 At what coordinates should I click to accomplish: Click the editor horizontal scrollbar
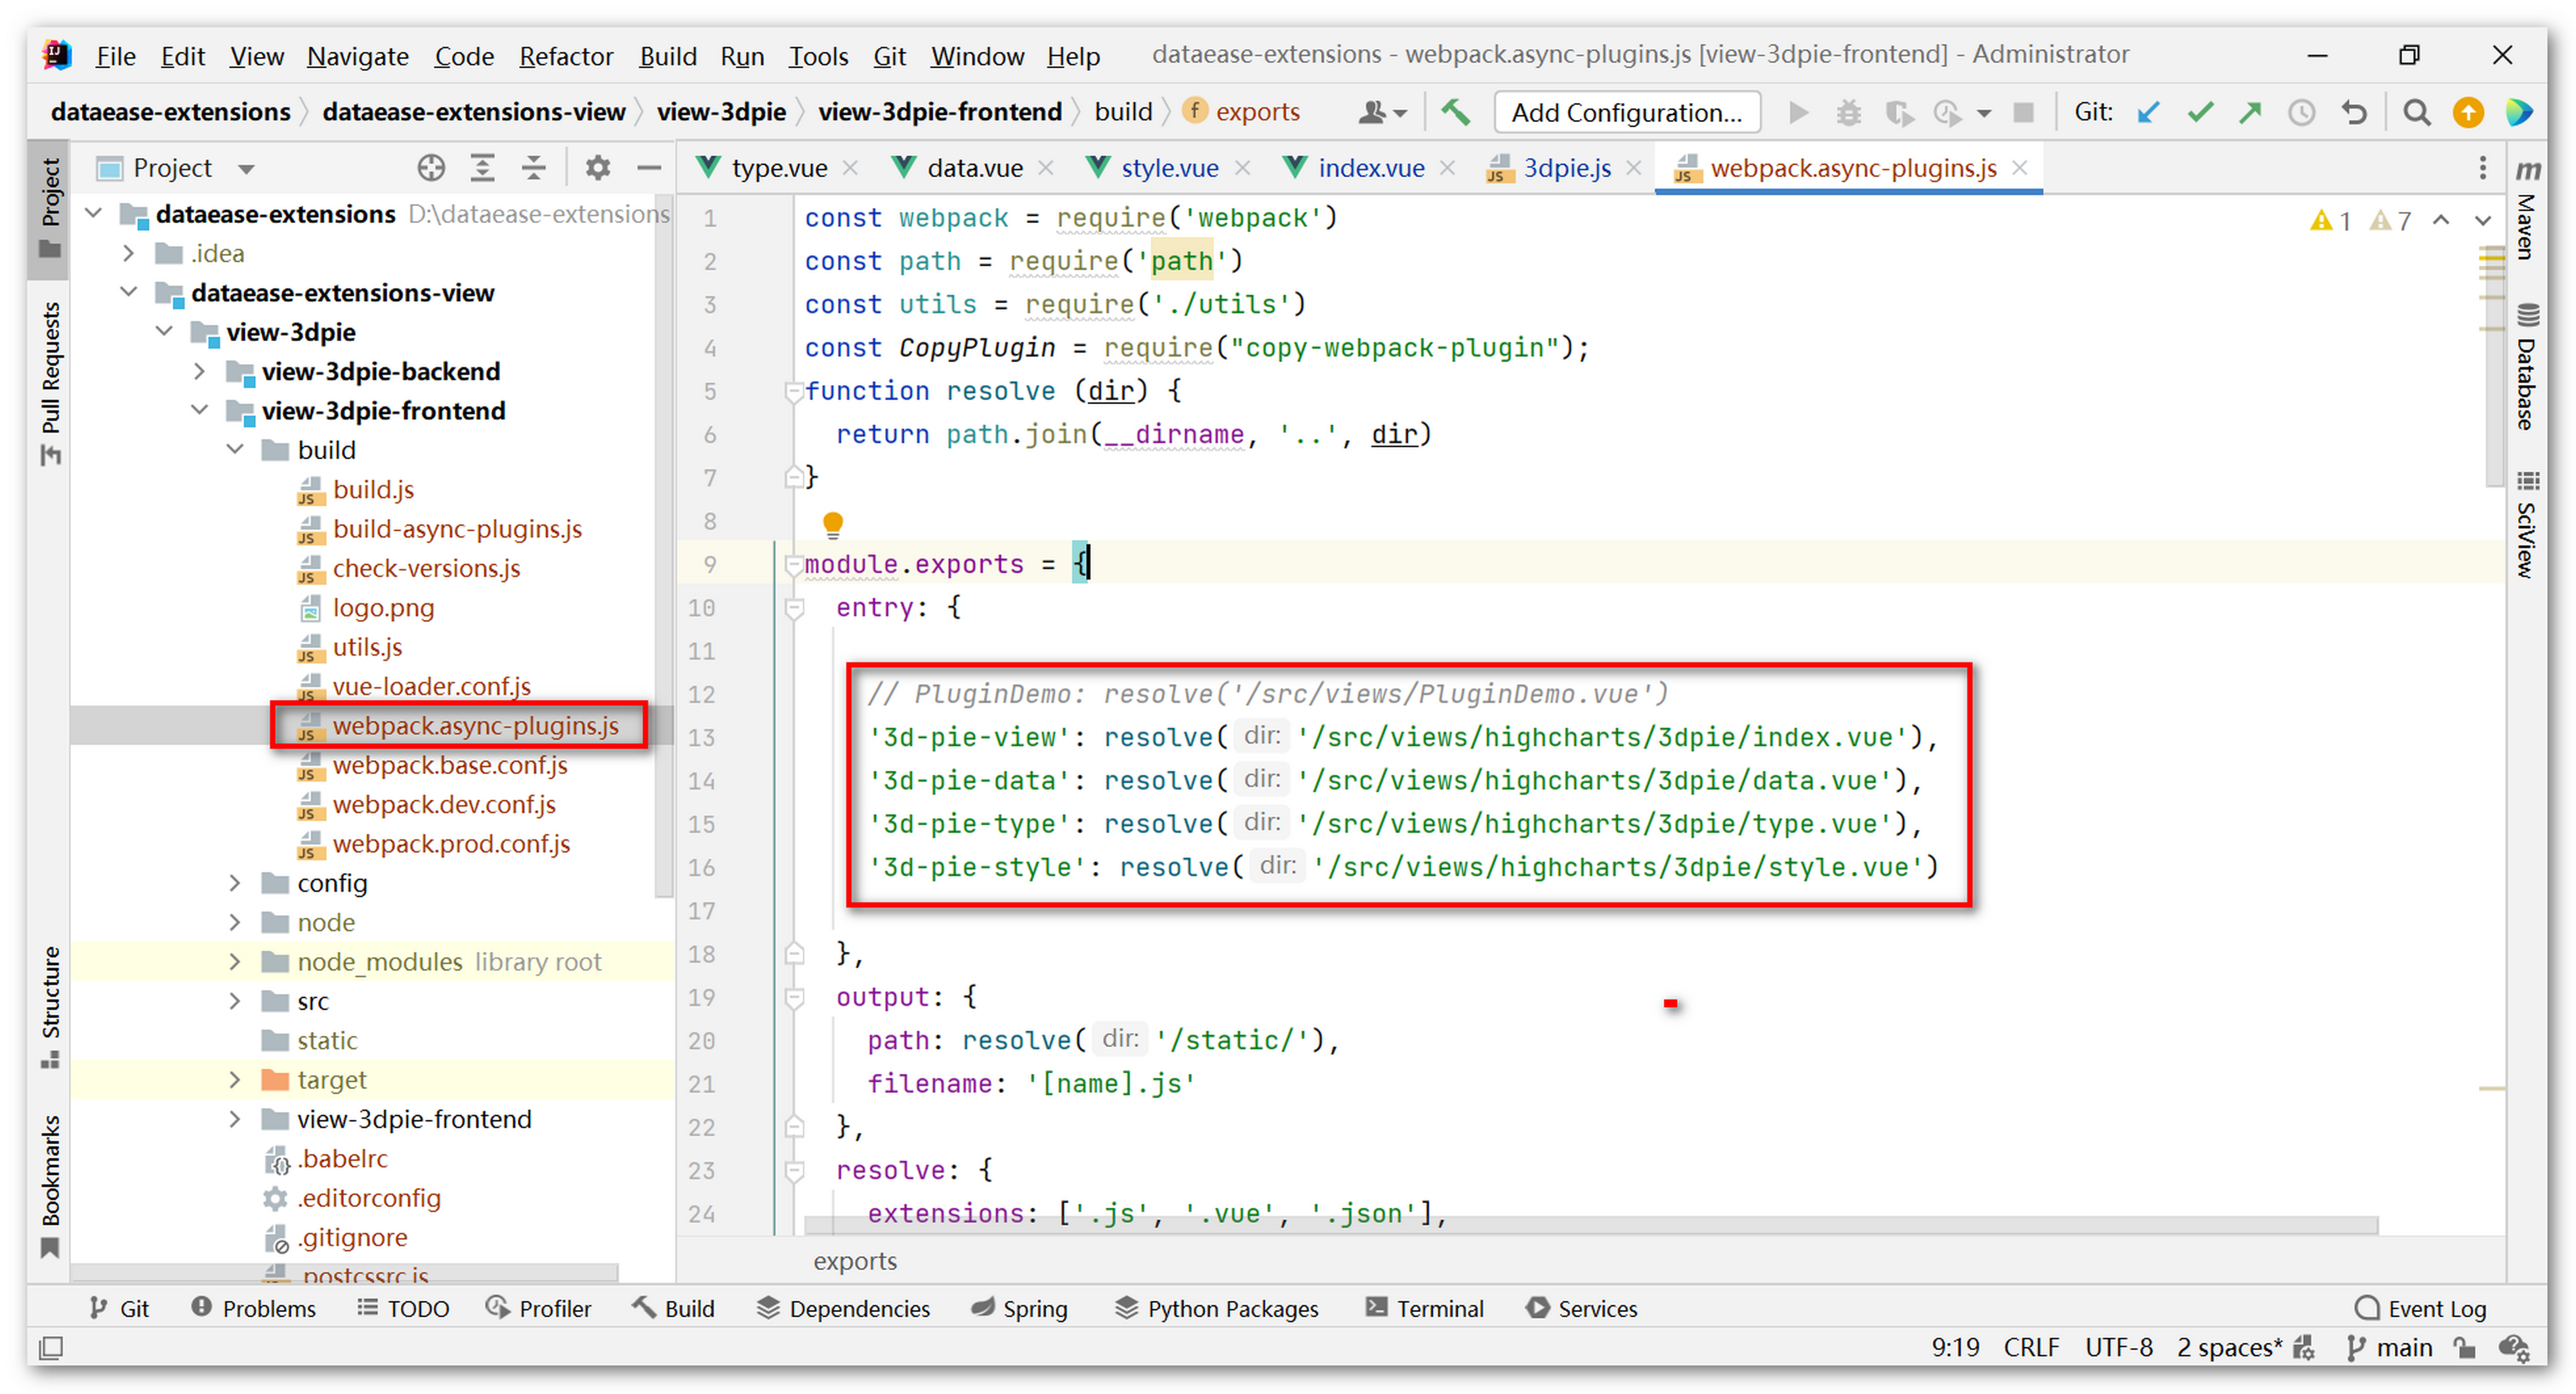pos(1590,1225)
